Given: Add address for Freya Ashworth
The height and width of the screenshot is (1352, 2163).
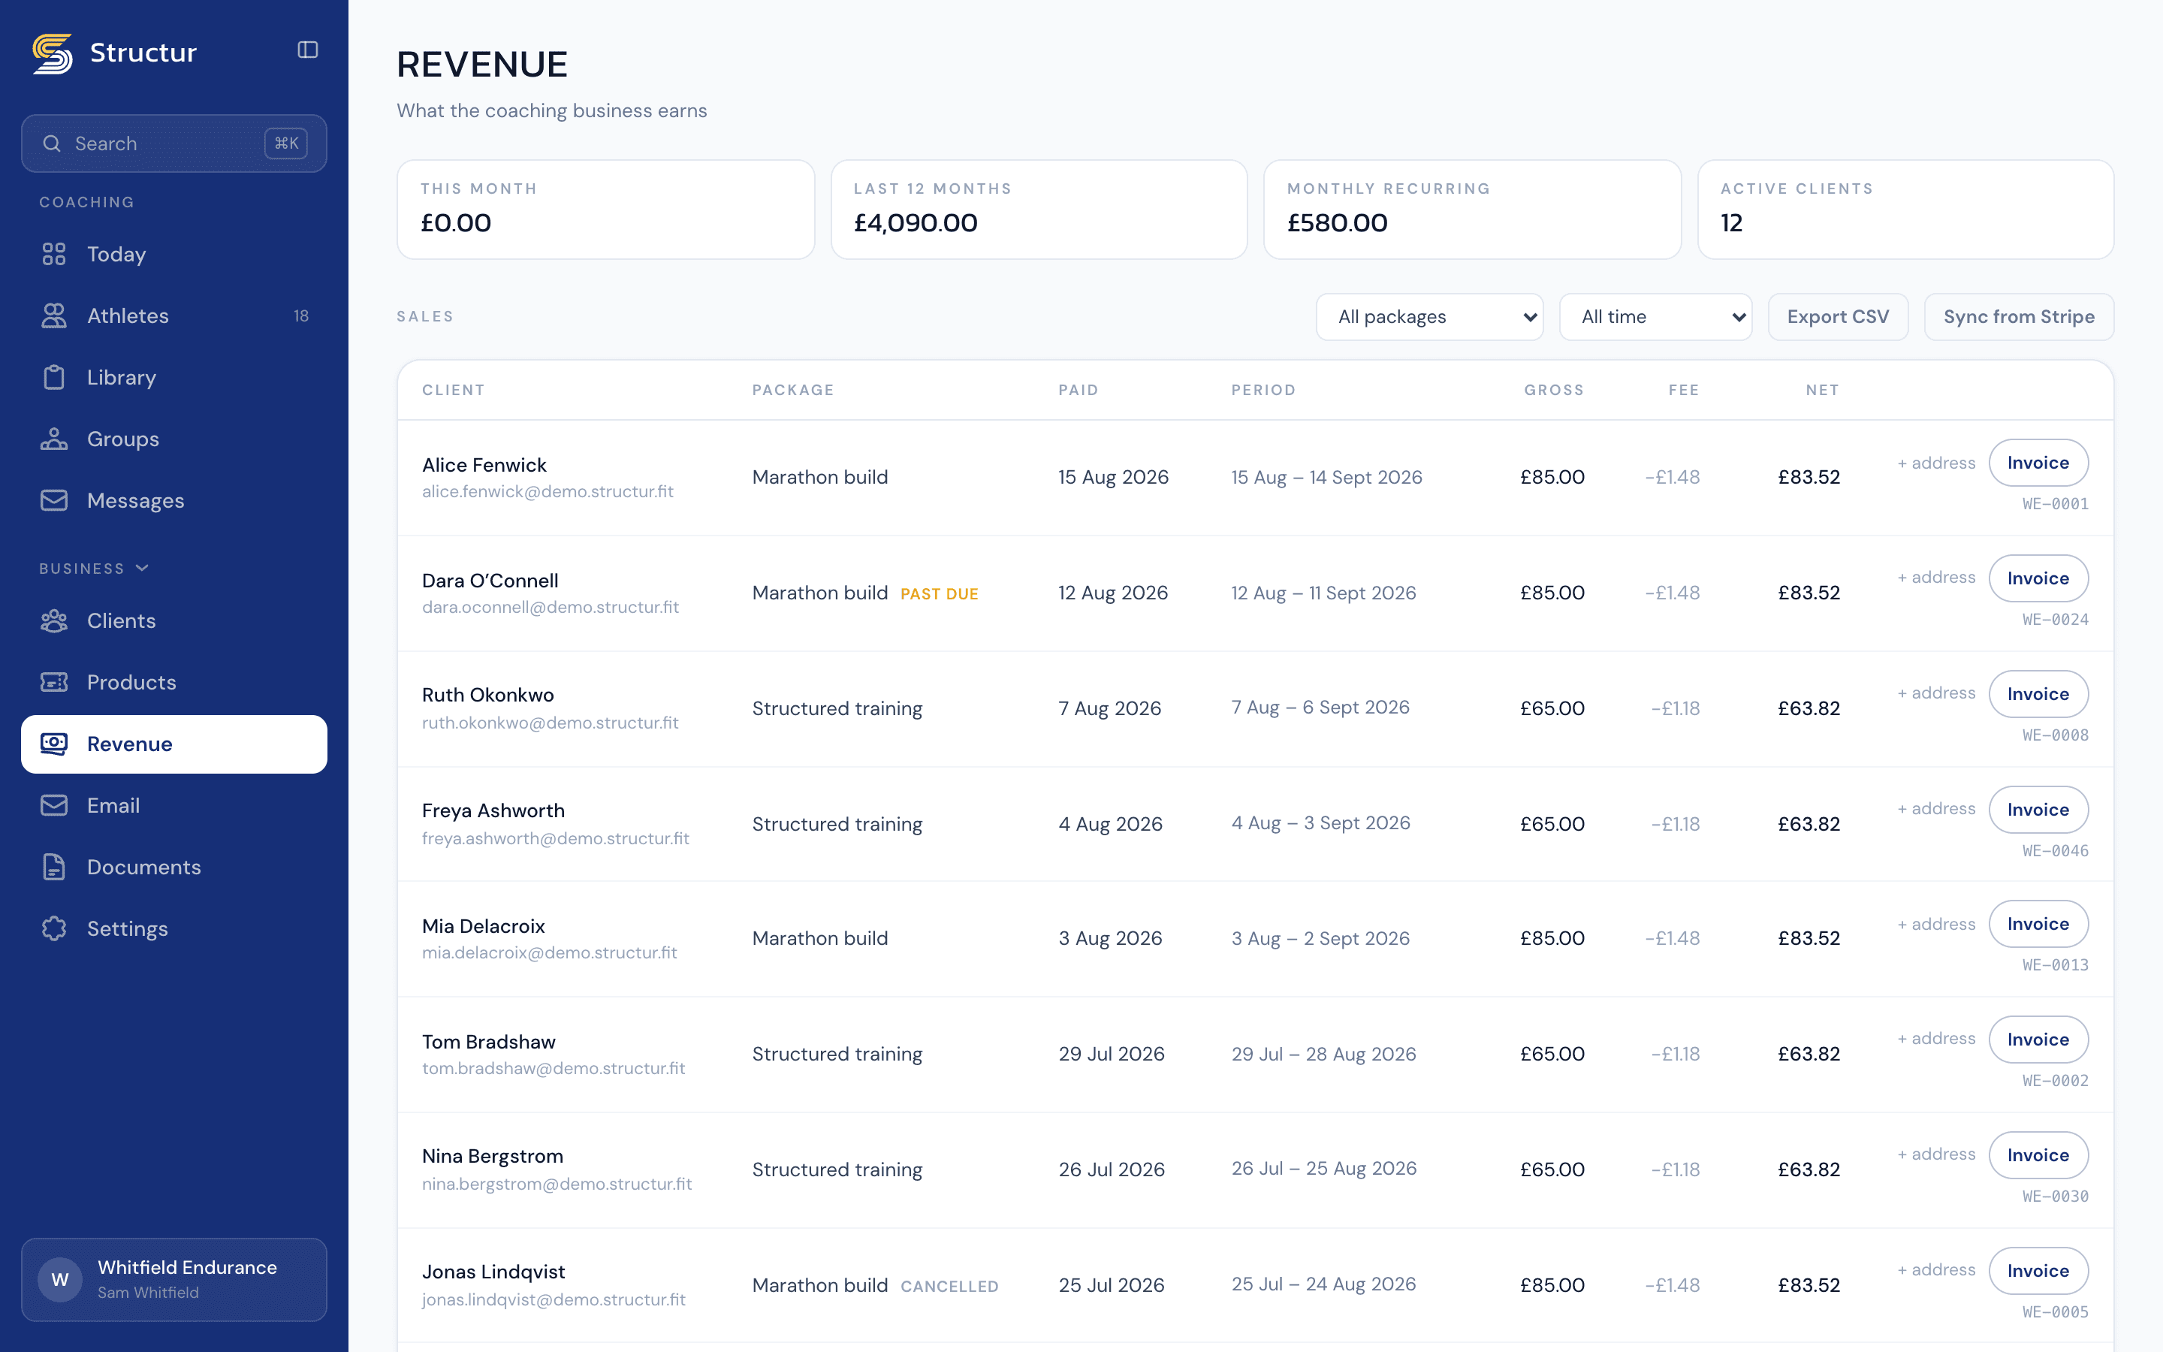Looking at the screenshot, I should [1936, 808].
